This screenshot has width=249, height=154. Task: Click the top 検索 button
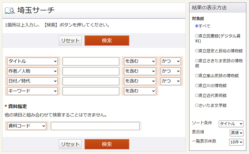click(107, 41)
